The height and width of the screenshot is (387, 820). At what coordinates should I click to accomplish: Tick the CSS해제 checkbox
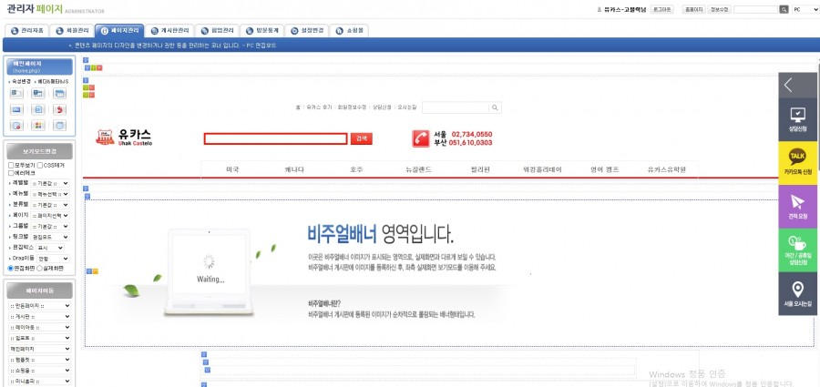[41, 165]
